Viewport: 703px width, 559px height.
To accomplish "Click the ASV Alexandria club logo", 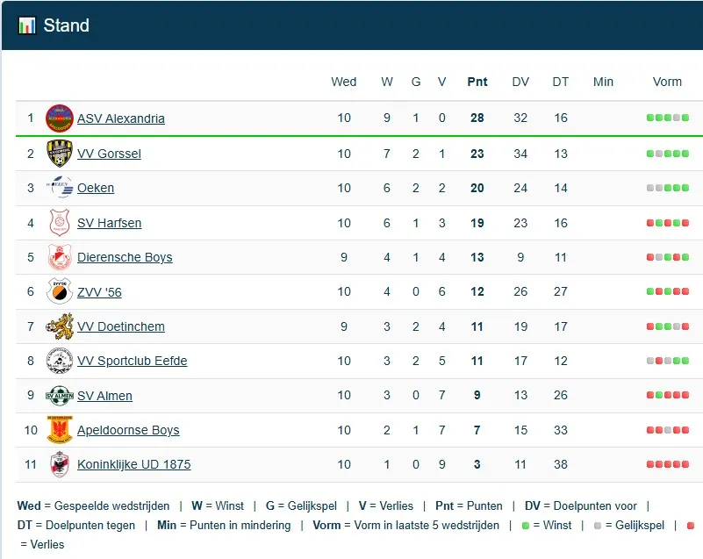I will (x=60, y=118).
